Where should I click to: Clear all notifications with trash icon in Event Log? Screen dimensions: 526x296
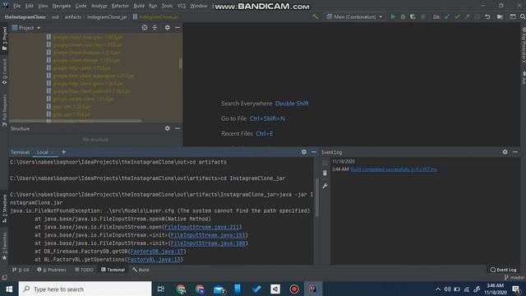tap(325, 173)
